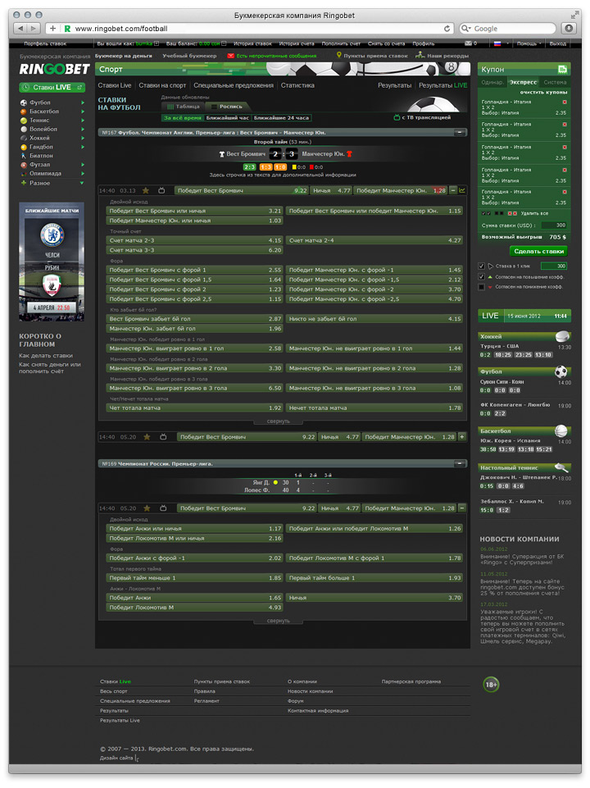Click the coupon icon in the Купон header

[562, 70]
